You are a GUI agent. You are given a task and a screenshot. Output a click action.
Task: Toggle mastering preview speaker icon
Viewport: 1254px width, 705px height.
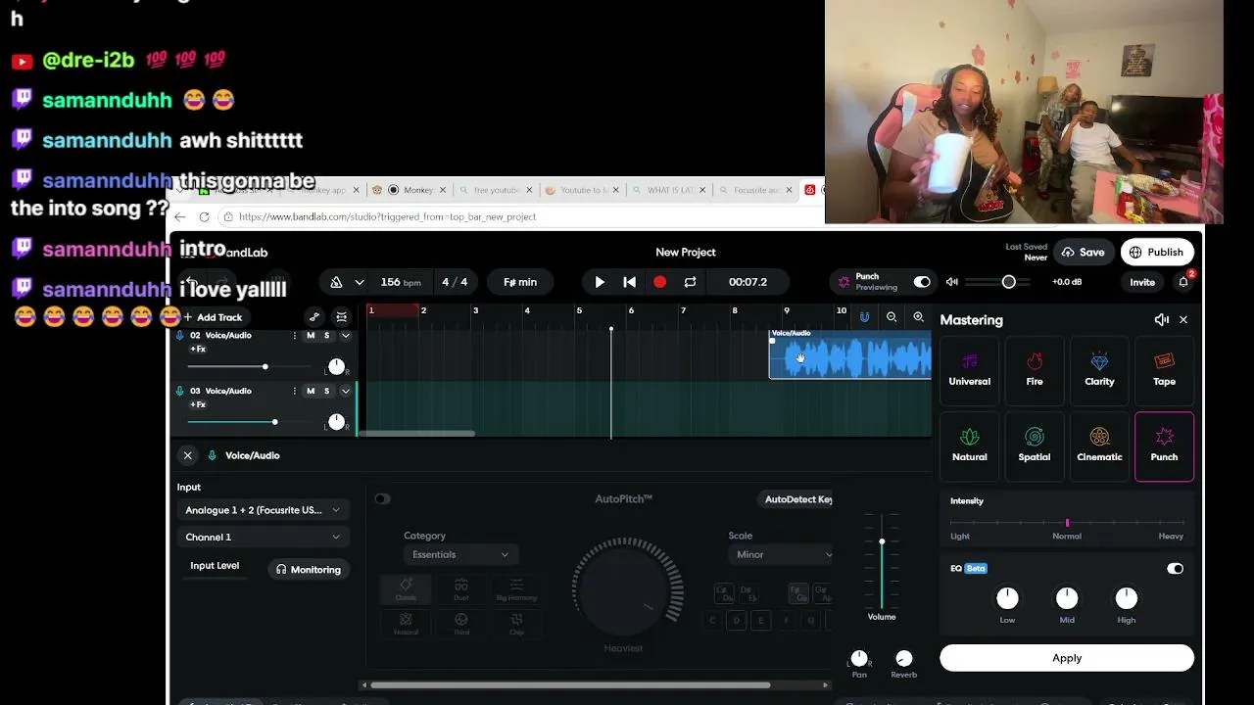click(1161, 320)
